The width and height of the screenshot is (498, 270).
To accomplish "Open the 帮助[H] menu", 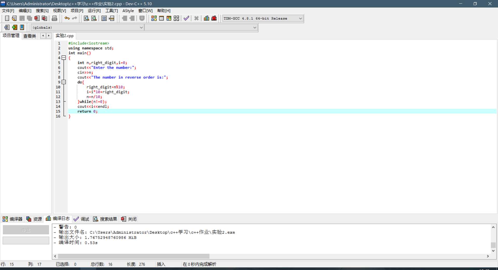I will pyautogui.click(x=164, y=11).
